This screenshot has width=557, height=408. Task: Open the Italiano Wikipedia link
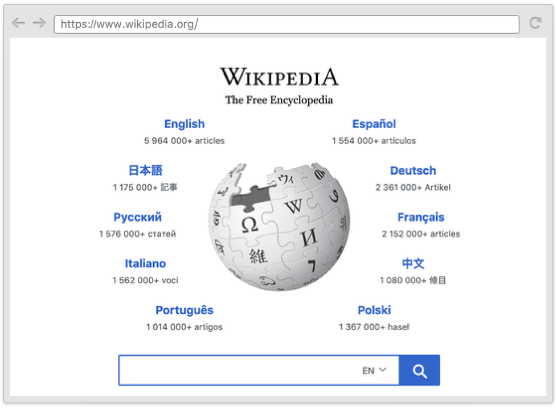[x=145, y=264]
